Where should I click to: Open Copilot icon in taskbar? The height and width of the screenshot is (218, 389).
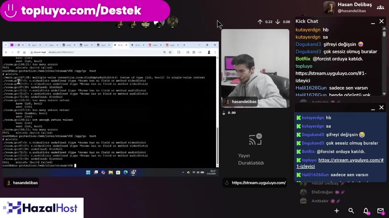pyautogui.click(x=103, y=172)
